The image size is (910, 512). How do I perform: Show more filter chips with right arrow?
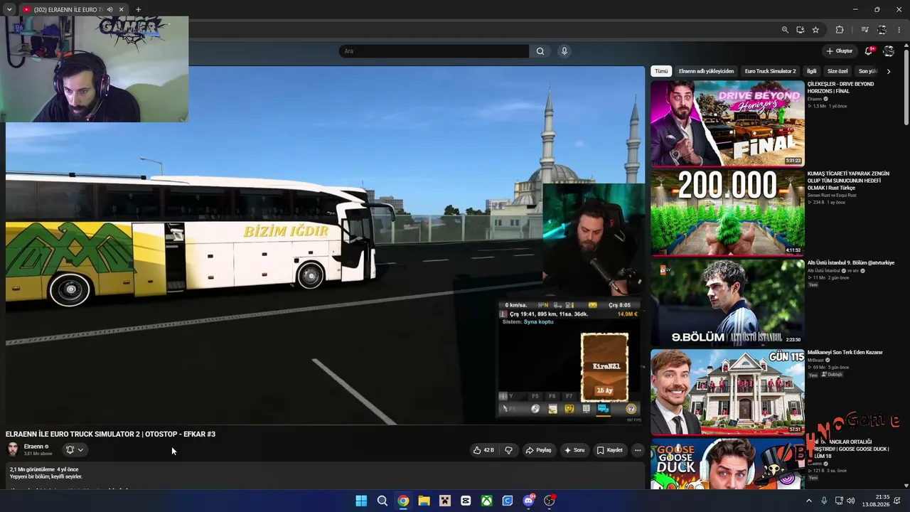(x=888, y=71)
